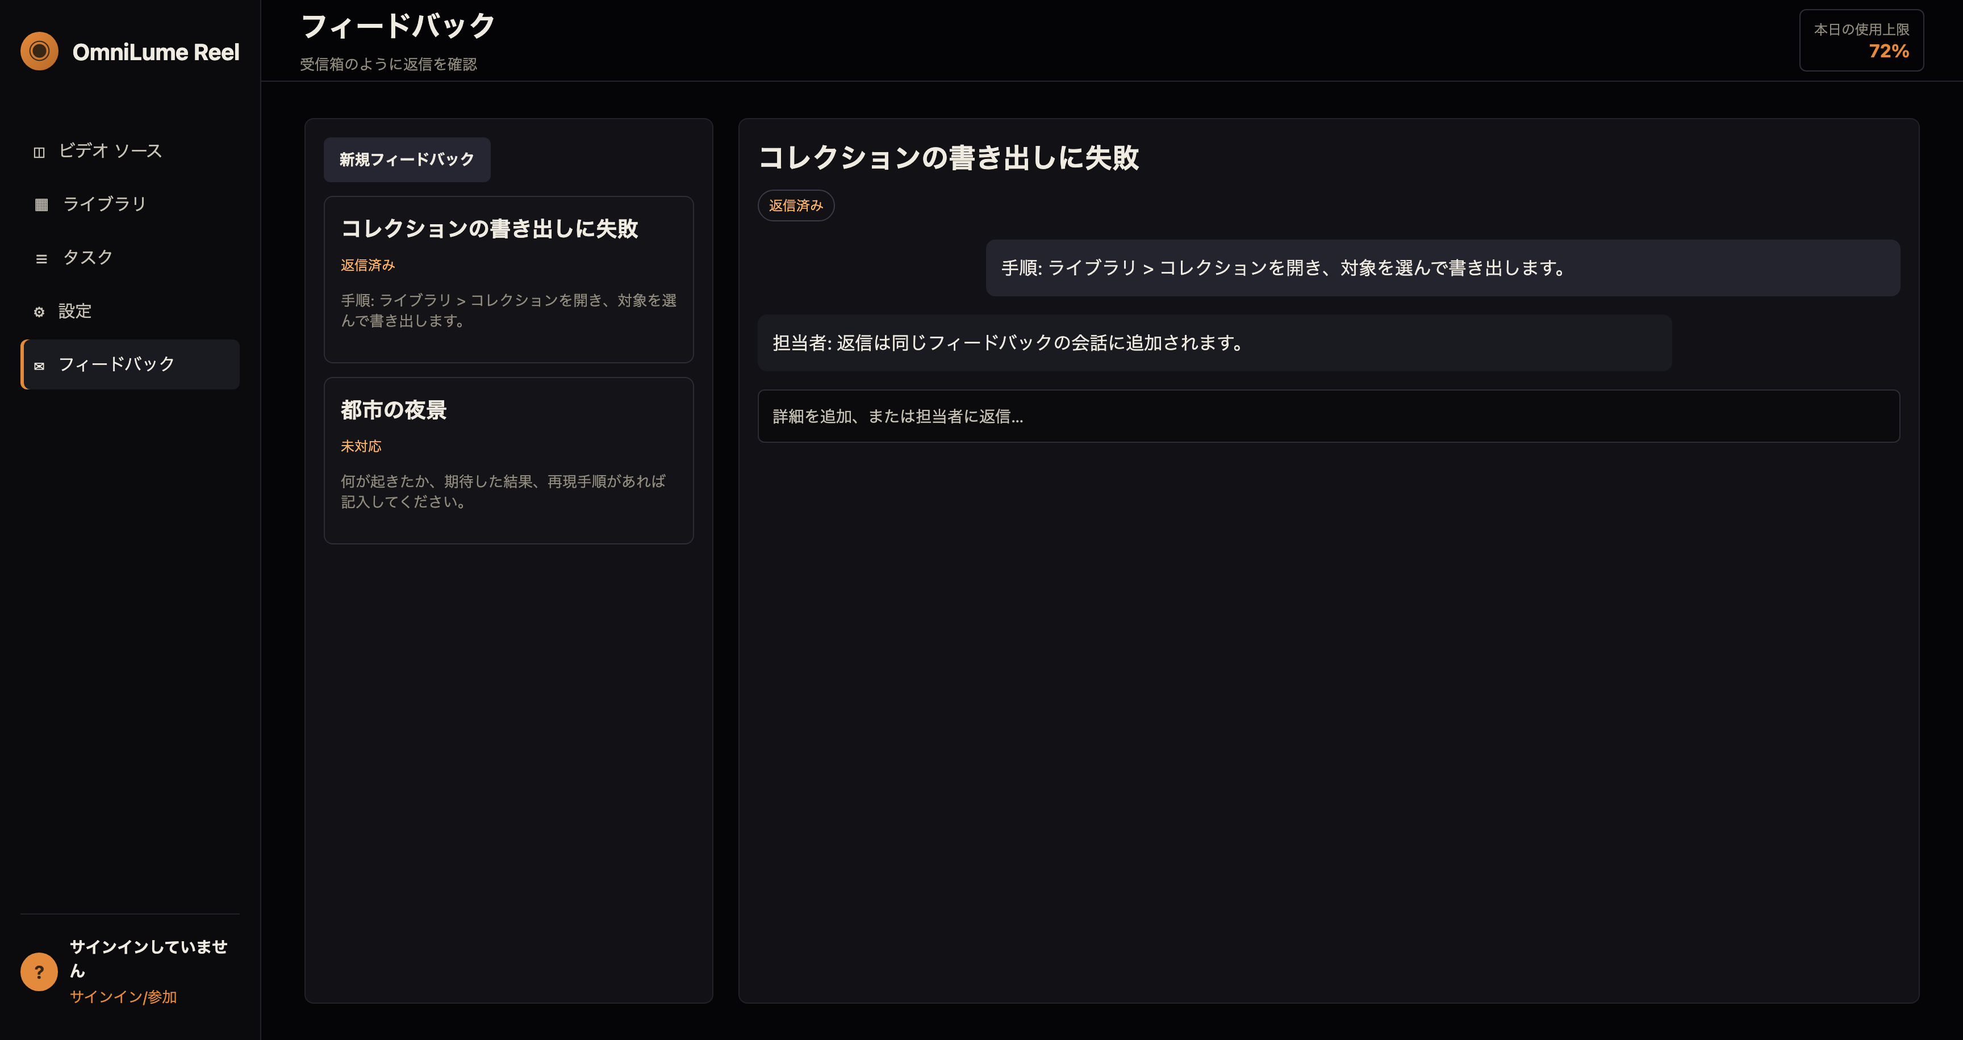Click the 手順: ライブラリ message bubble in thread
1963x1040 pixels.
(x=1443, y=268)
